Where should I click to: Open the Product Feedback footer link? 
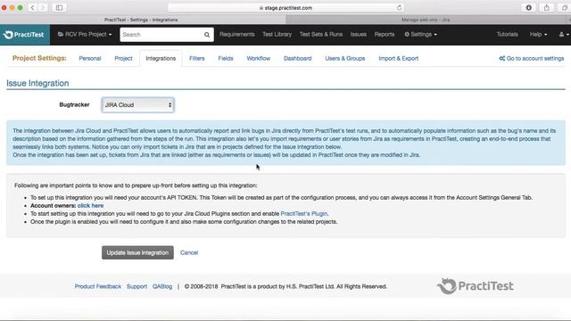pyautogui.click(x=98, y=287)
